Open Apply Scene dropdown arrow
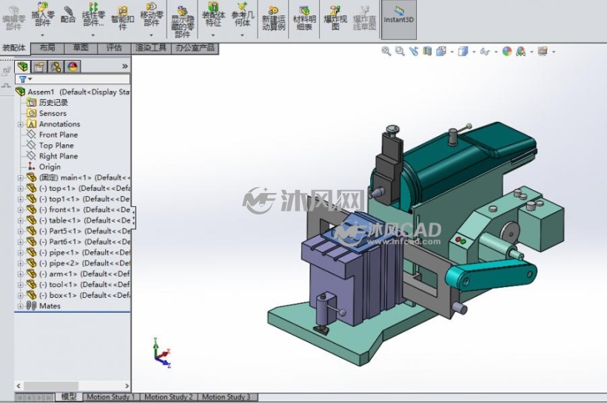607x403 pixels. click(x=532, y=52)
